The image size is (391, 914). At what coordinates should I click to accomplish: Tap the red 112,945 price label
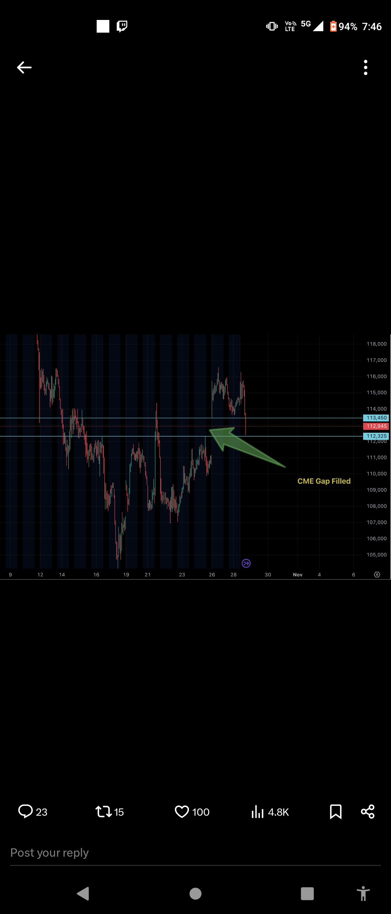coord(376,426)
